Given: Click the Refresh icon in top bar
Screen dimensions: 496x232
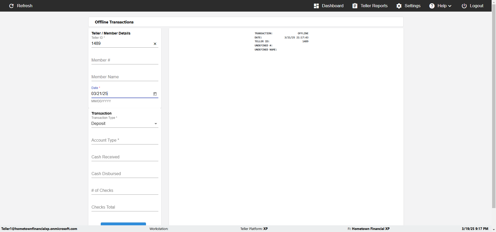Looking at the screenshot, I should (11, 6).
